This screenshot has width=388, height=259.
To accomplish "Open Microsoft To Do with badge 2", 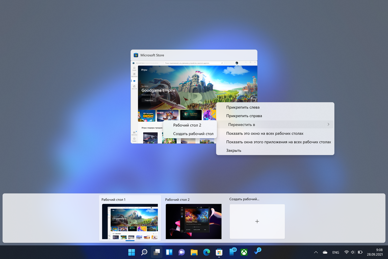I will point(257,252).
